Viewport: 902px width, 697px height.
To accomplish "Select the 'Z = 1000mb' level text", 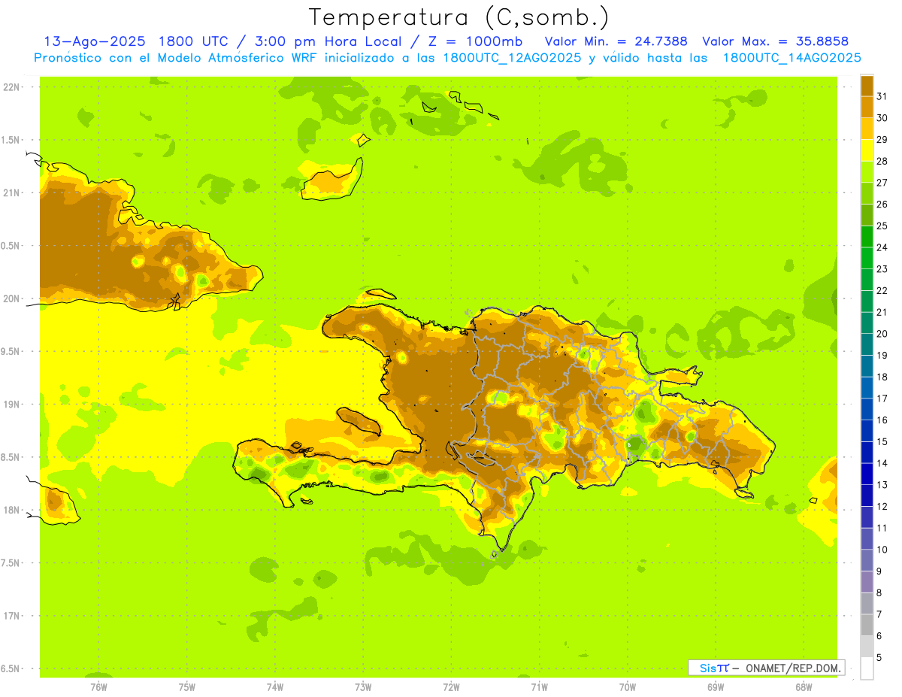I will tap(477, 41).
